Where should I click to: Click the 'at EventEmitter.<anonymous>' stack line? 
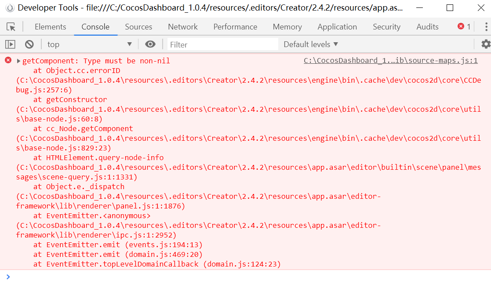pyautogui.click(x=92, y=216)
